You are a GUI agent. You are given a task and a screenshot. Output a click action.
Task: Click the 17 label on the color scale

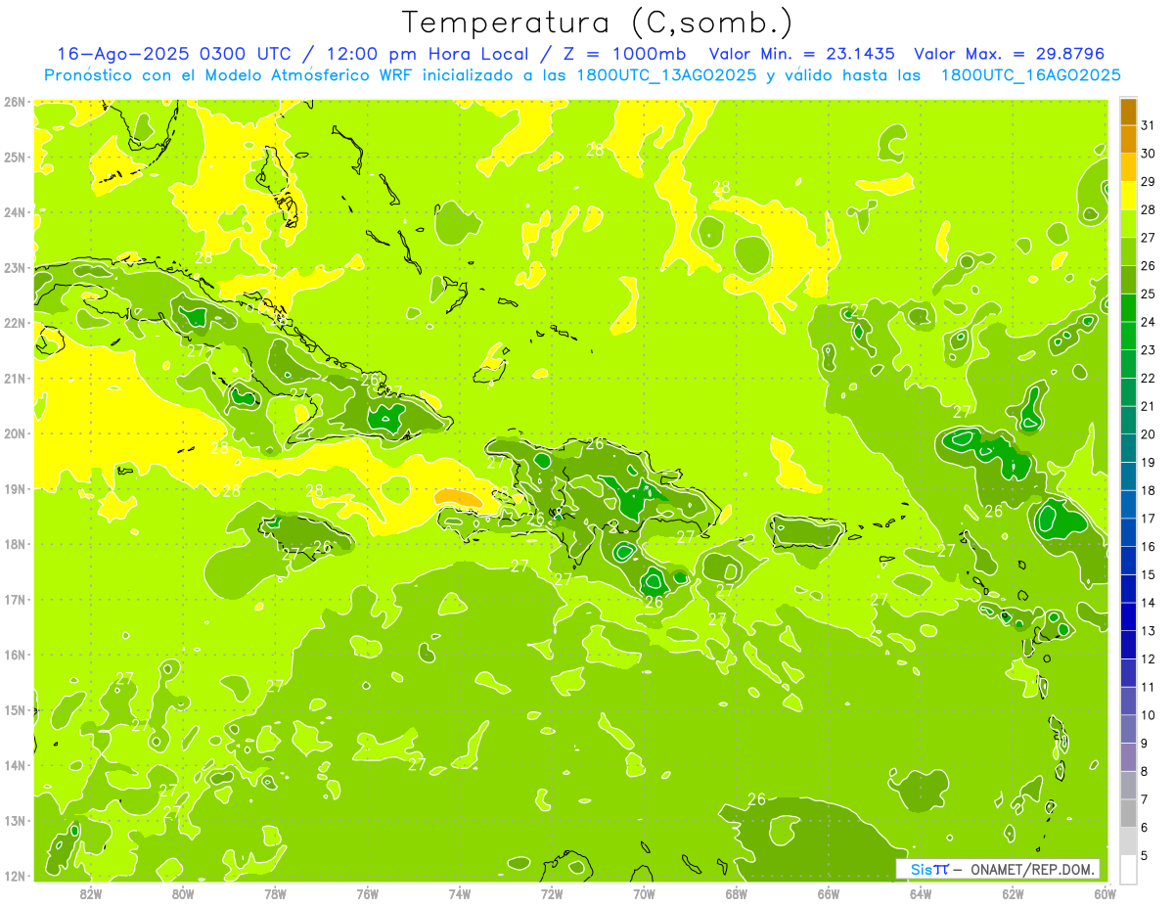click(x=1148, y=519)
